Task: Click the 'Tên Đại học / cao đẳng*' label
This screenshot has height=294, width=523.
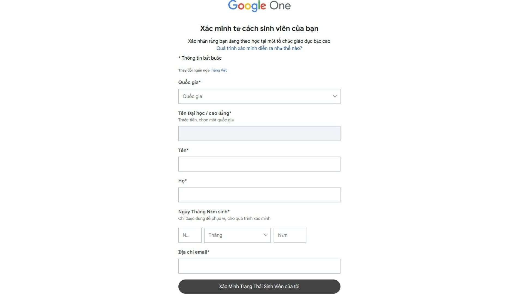Action: tap(205, 113)
